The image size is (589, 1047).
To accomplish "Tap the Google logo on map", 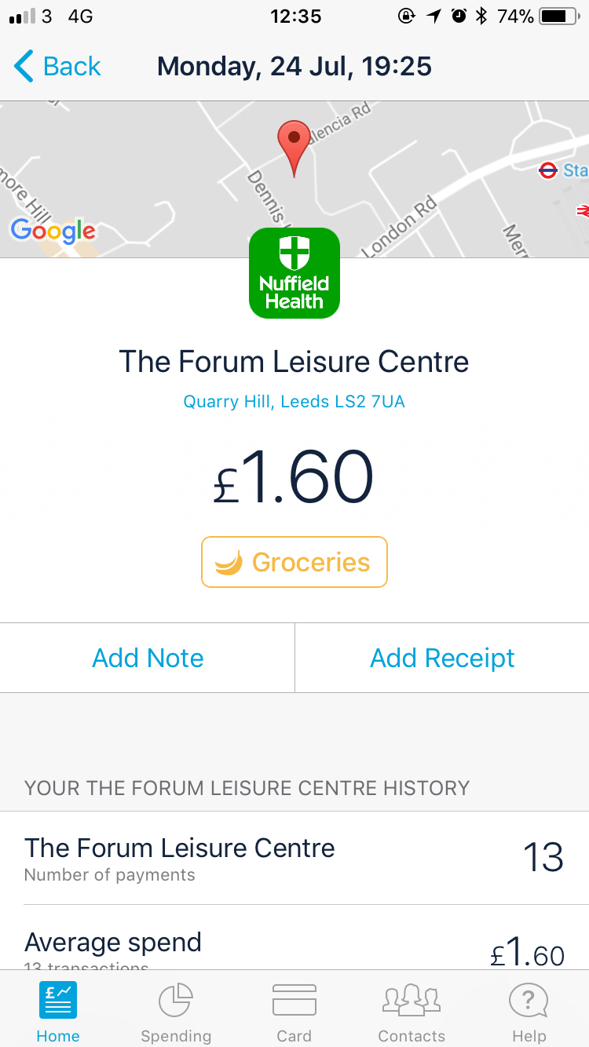I will [x=53, y=230].
